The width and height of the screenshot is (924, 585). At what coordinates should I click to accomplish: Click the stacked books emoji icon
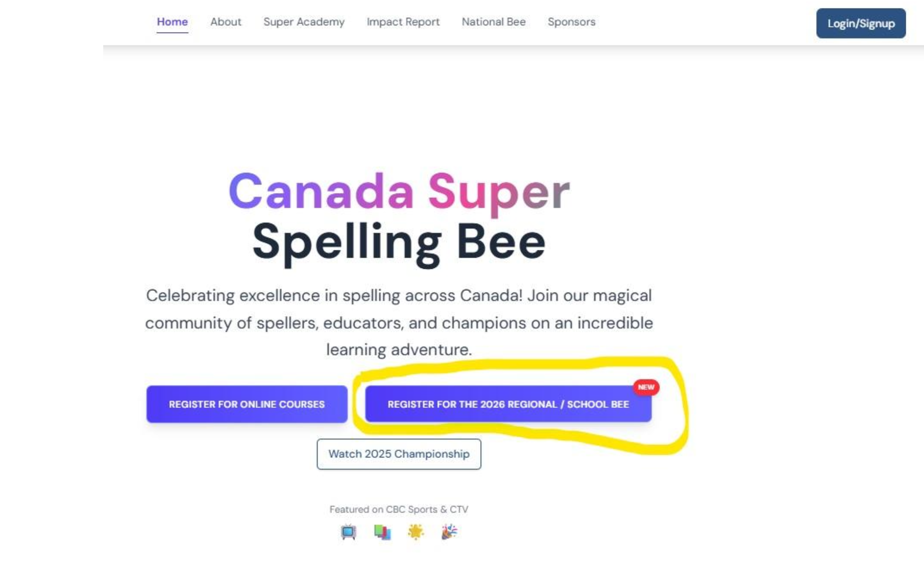[382, 532]
